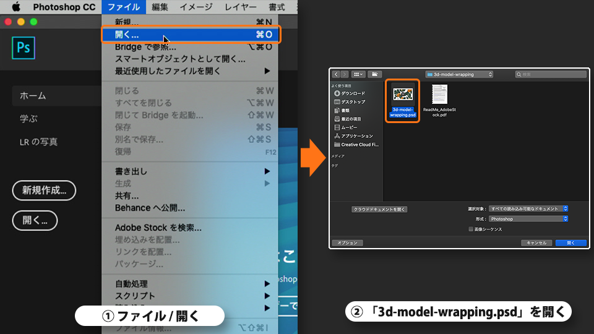Click the オプション button in dialog
Viewport: 594px width, 334px height.
pyautogui.click(x=347, y=242)
